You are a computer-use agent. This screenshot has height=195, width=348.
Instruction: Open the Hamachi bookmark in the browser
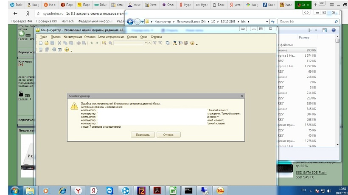coord(68,21)
